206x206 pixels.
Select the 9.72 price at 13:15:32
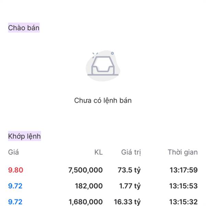tap(15, 202)
